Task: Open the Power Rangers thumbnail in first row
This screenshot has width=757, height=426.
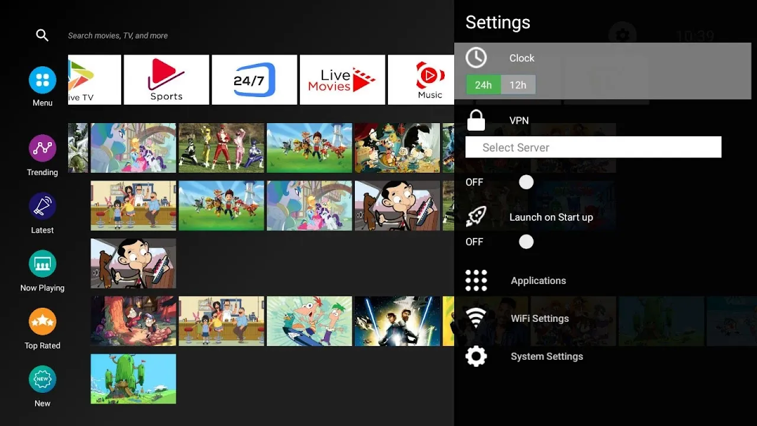Action: coord(221,148)
